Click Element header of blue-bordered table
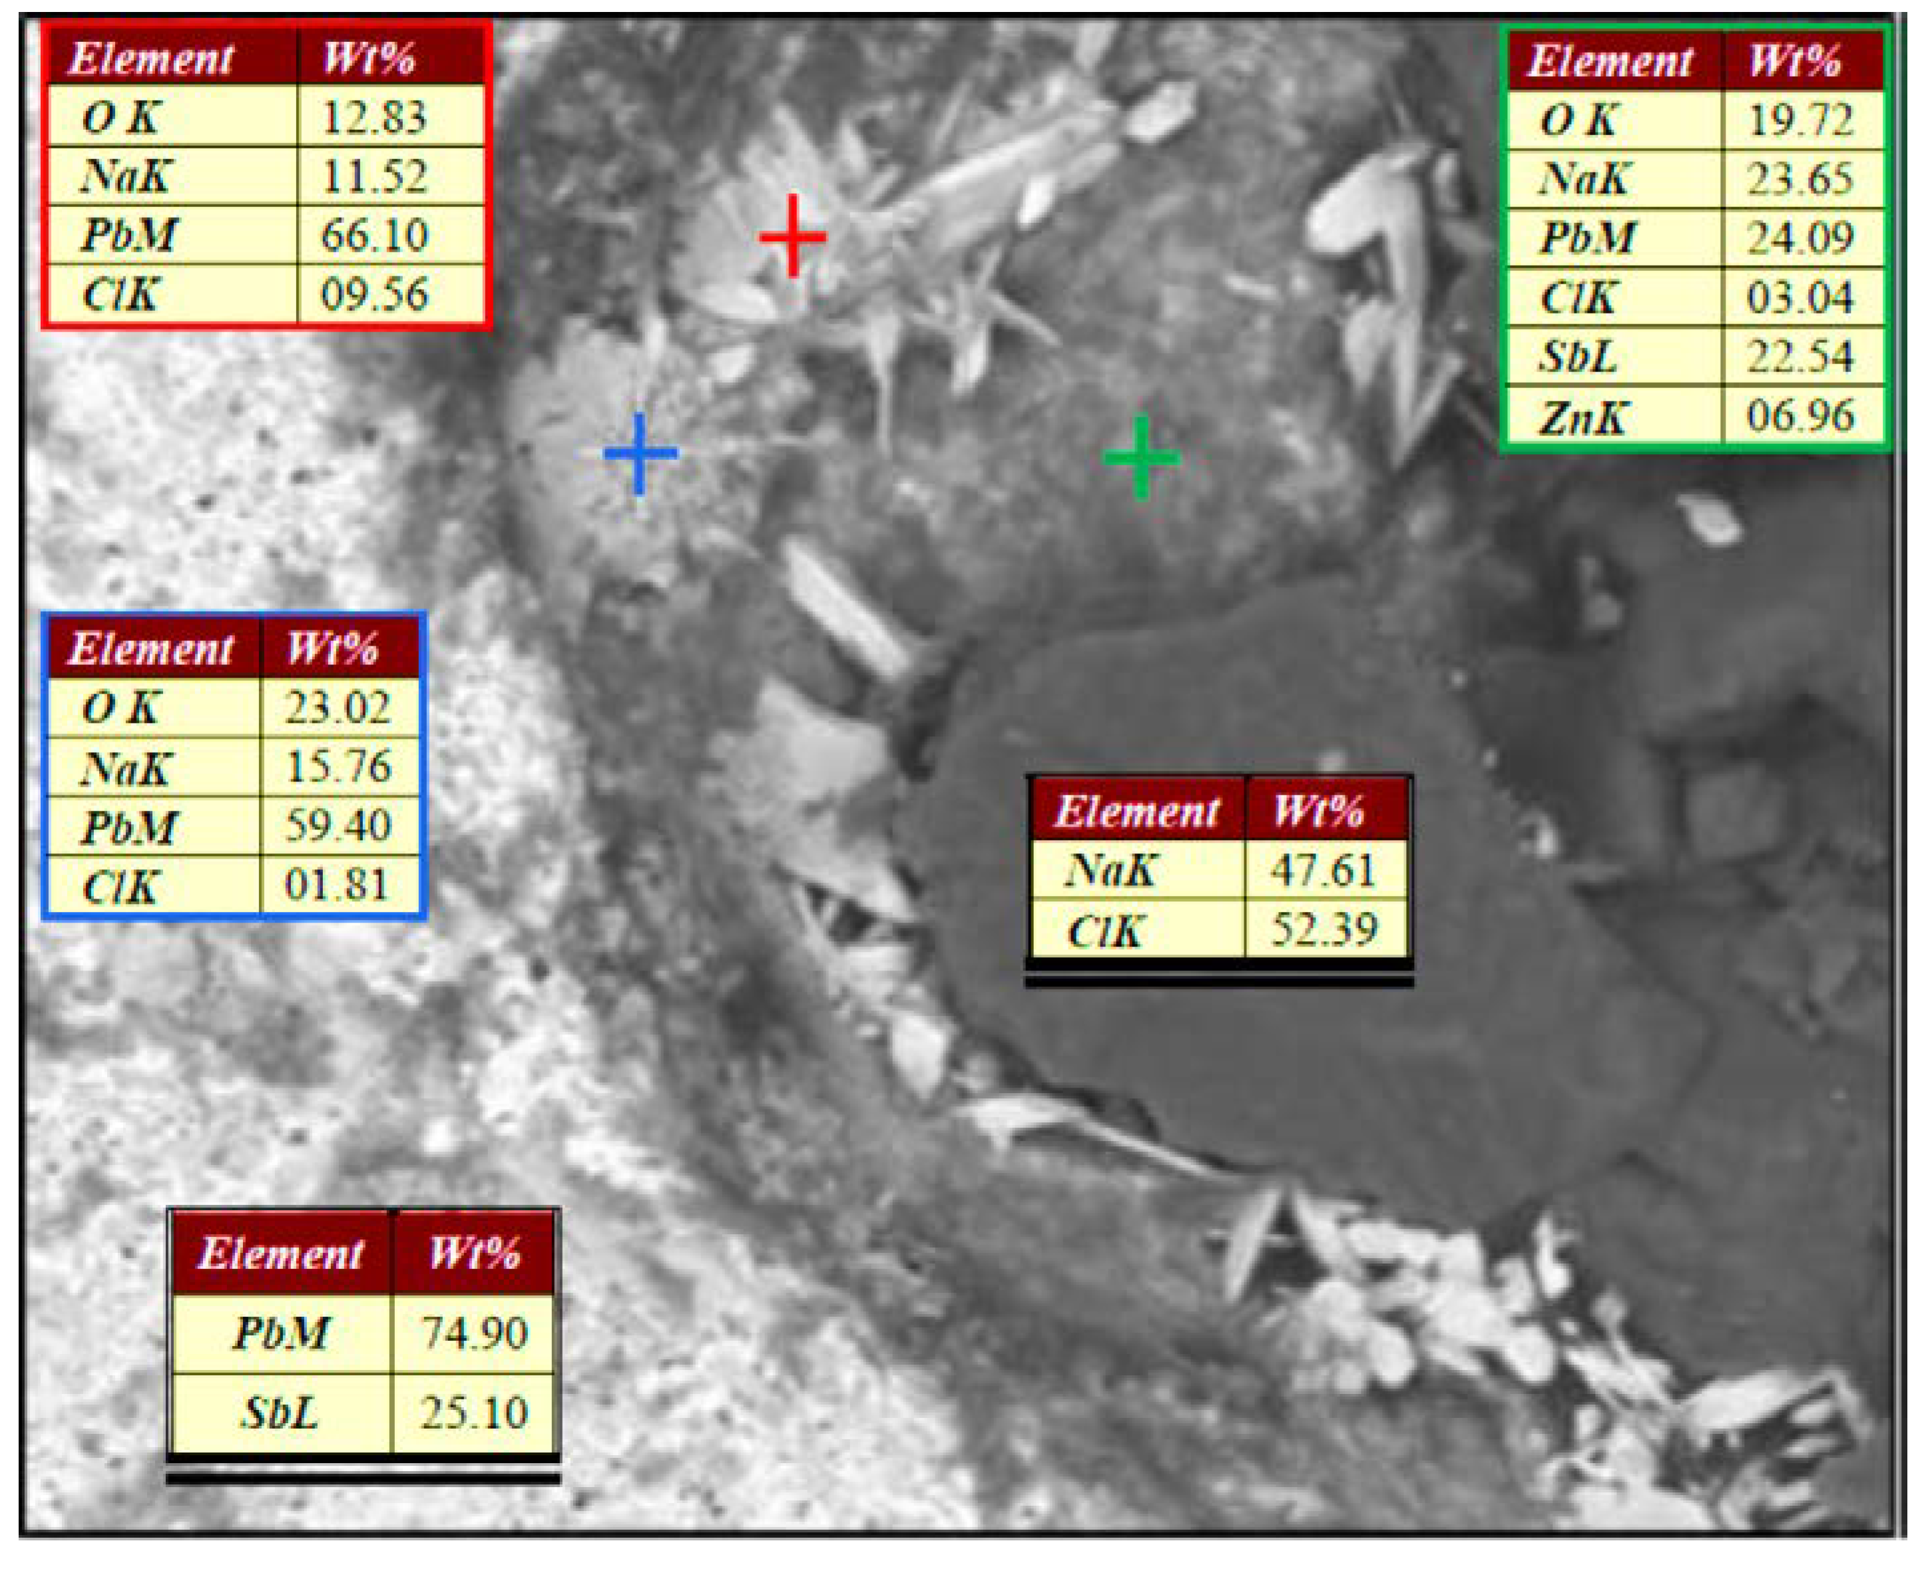Screen dimensions: 1930x1571 pos(150,649)
